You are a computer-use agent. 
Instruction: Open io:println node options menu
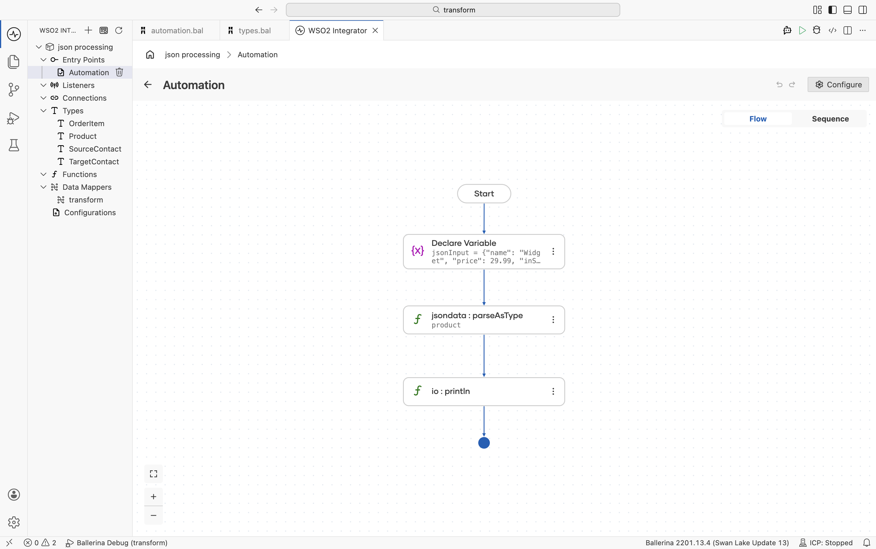553,391
